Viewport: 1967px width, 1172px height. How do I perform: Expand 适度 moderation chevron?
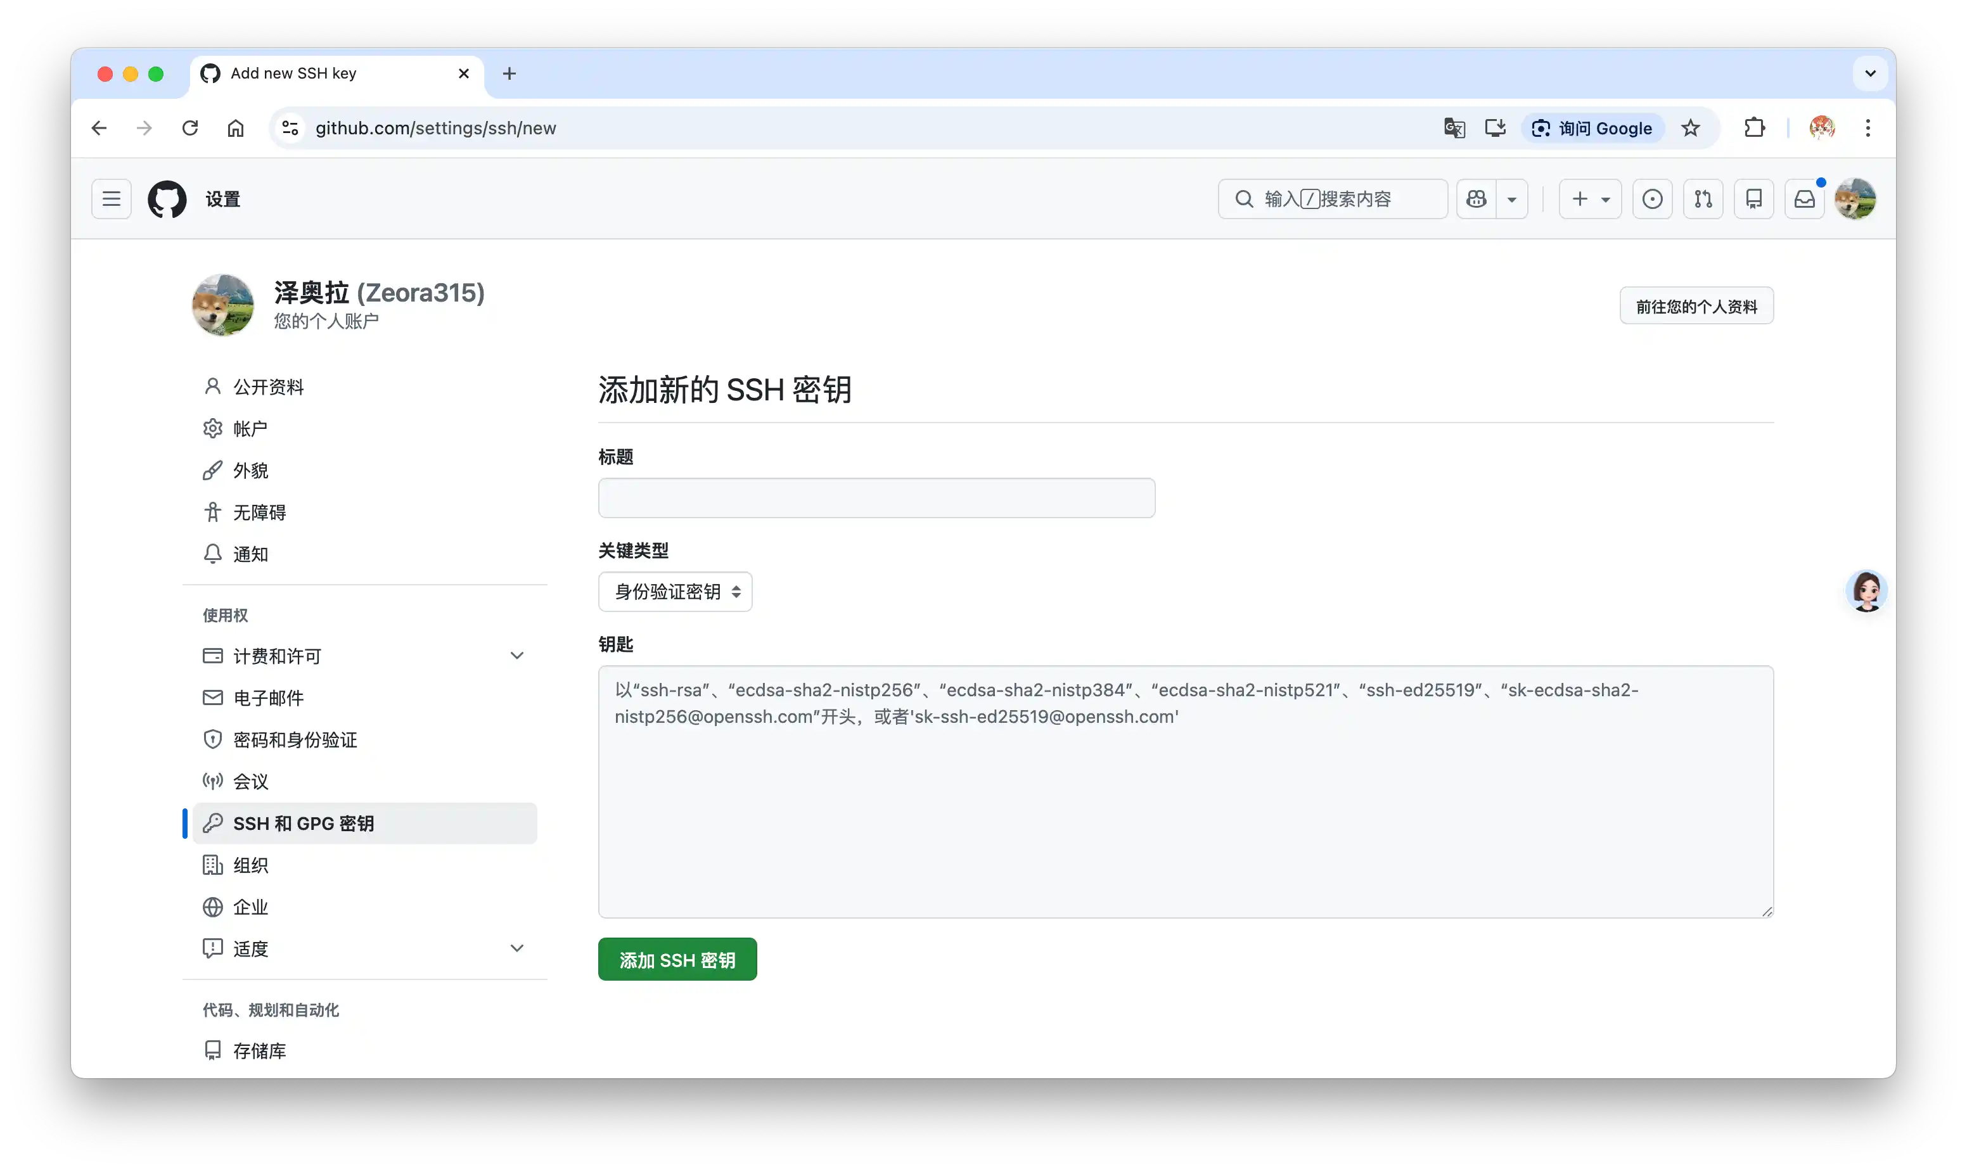pos(516,948)
